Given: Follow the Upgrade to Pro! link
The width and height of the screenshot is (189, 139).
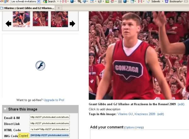Looking at the screenshot, I should pos(54,100).
